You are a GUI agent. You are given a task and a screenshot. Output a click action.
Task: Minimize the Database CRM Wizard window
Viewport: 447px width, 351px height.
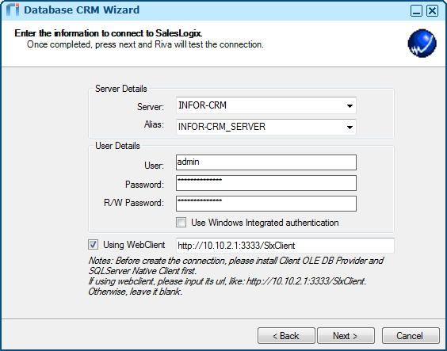click(416, 11)
